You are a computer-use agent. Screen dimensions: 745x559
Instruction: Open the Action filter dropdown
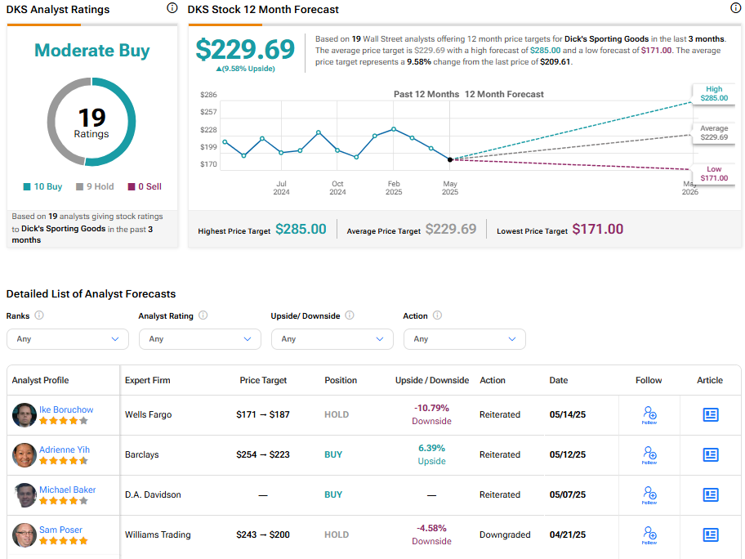[x=465, y=339]
